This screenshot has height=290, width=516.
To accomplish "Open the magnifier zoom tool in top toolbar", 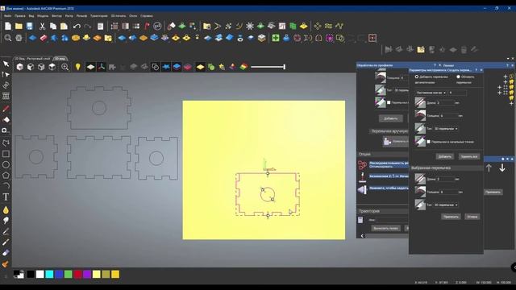I will coord(8,38).
